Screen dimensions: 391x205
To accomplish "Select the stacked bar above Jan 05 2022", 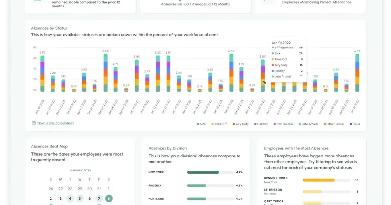I will [84, 82].
